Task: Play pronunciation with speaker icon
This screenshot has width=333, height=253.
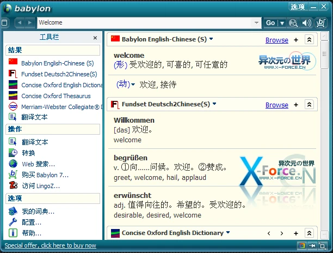Action: [307, 23]
